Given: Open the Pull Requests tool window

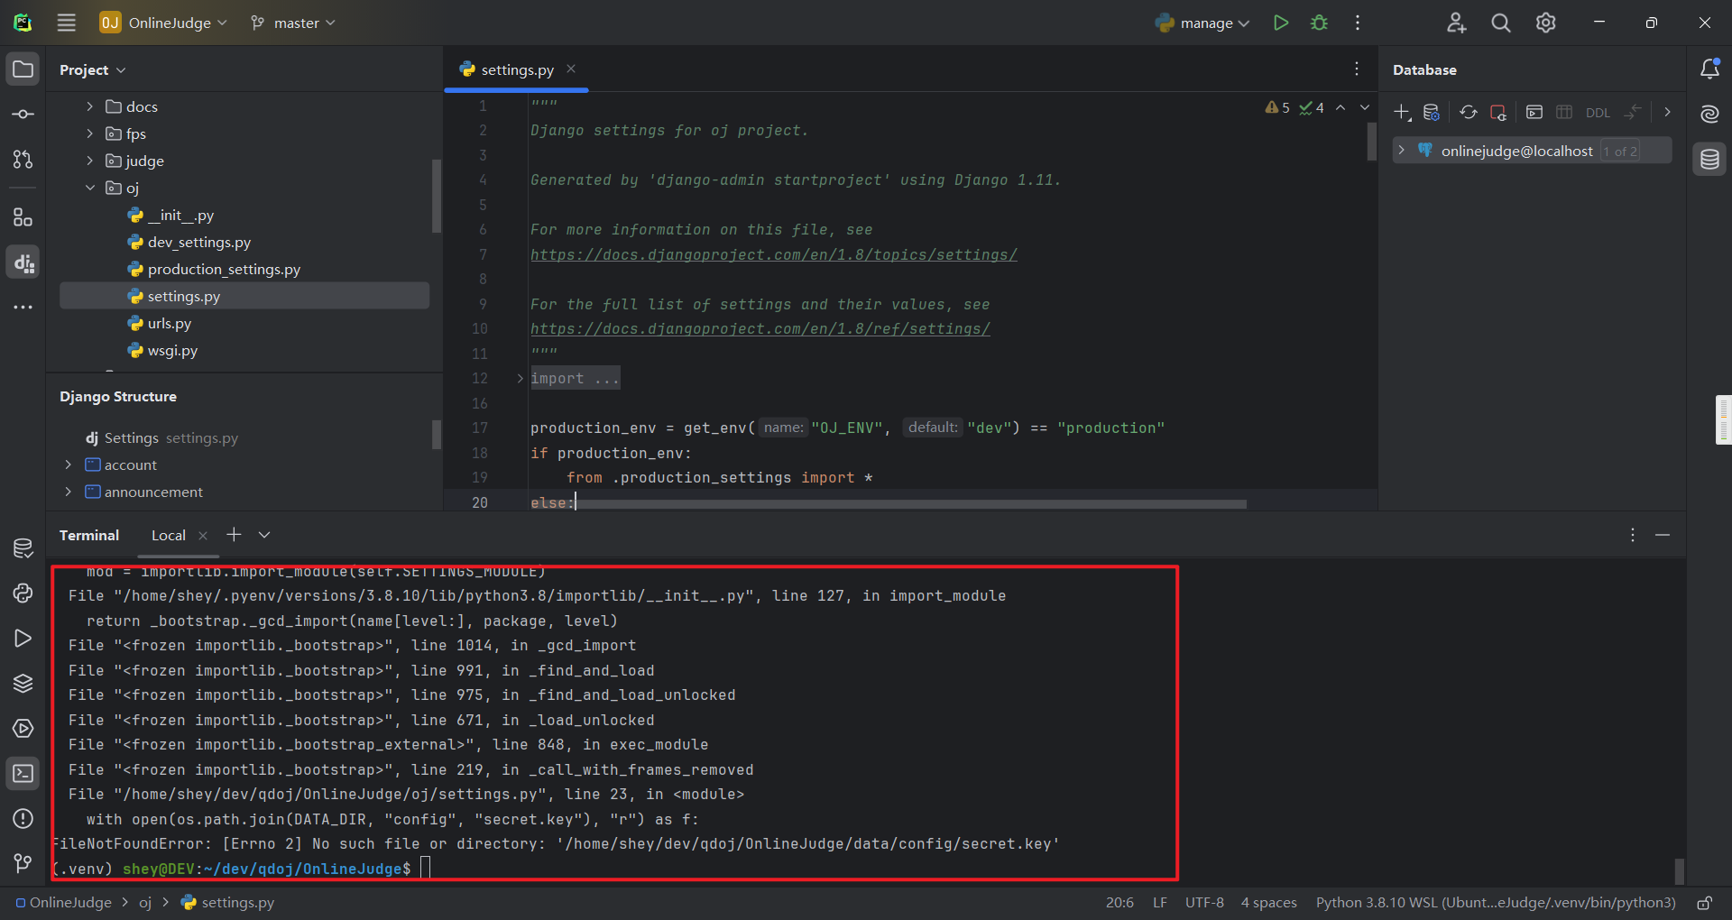Looking at the screenshot, I should (x=23, y=160).
